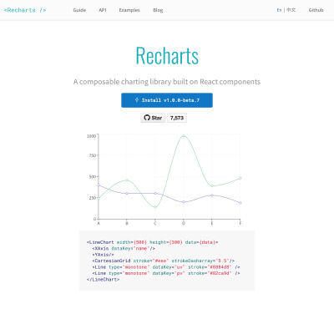Click the green line dot at C
This screenshot has width=334, height=309.
pyautogui.click(x=155, y=207)
